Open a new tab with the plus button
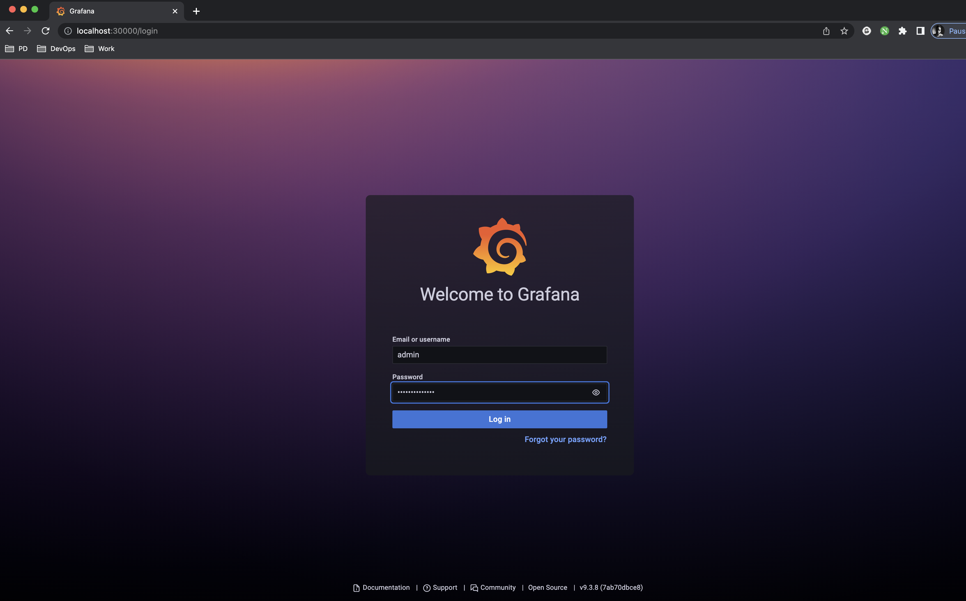Image resolution: width=966 pixels, height=601 pixels. 196,11
